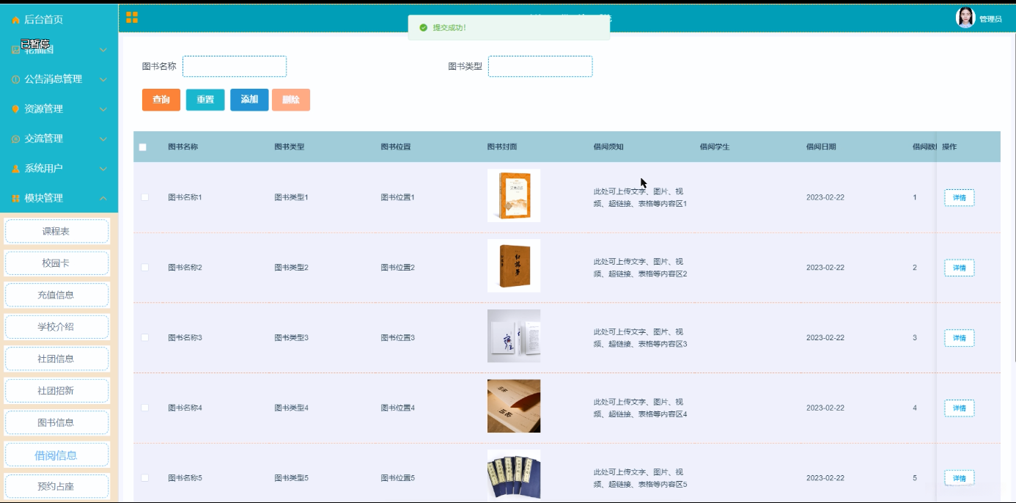Tick the checkbox for row 图书名称4
Viewport: 1016px width, 503px height.
144,408
